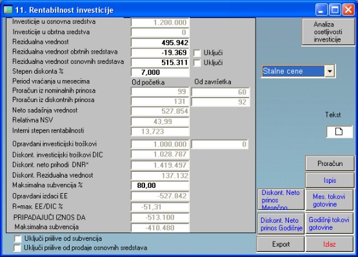Click the Export button
Screen dimensions: 358x257
(x=281, y=244)
